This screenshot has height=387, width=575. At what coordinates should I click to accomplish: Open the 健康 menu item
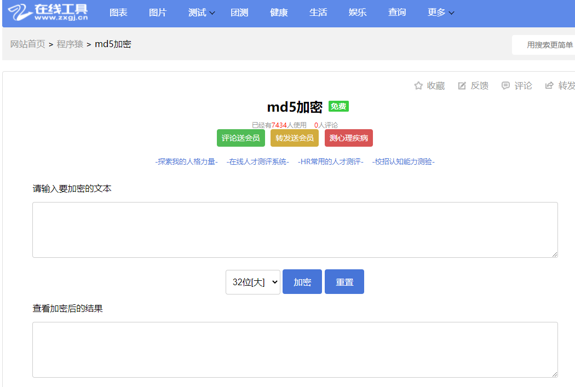point(279,13)
